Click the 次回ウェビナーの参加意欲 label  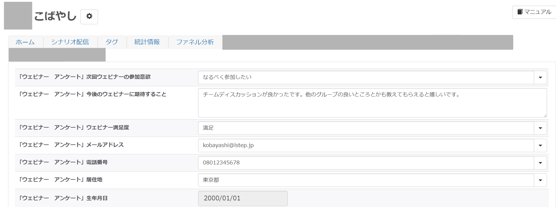[85, 77]
